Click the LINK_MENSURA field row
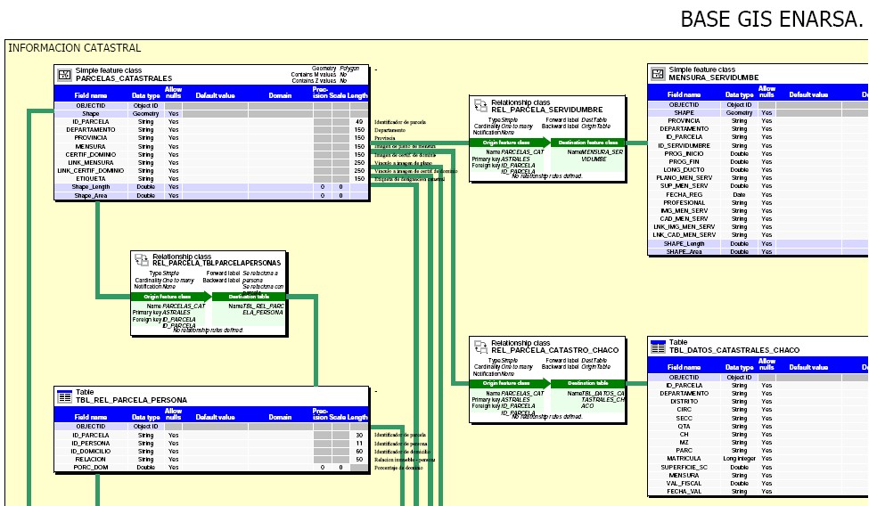Viewport: 869px width, 506px height. (211, 163)
